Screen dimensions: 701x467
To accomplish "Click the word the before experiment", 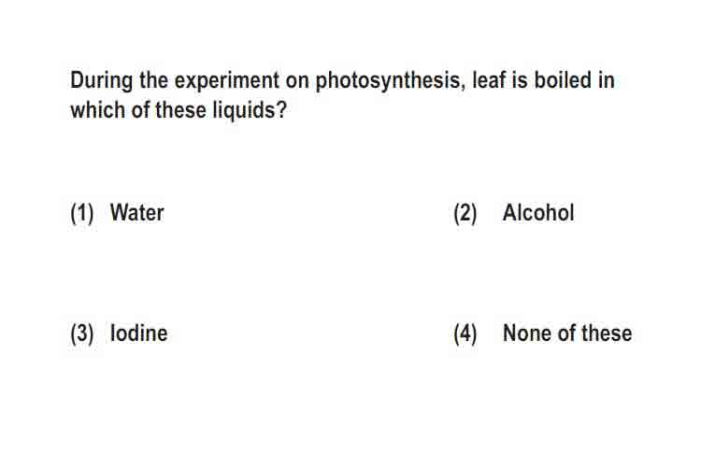I will (153, 80).
